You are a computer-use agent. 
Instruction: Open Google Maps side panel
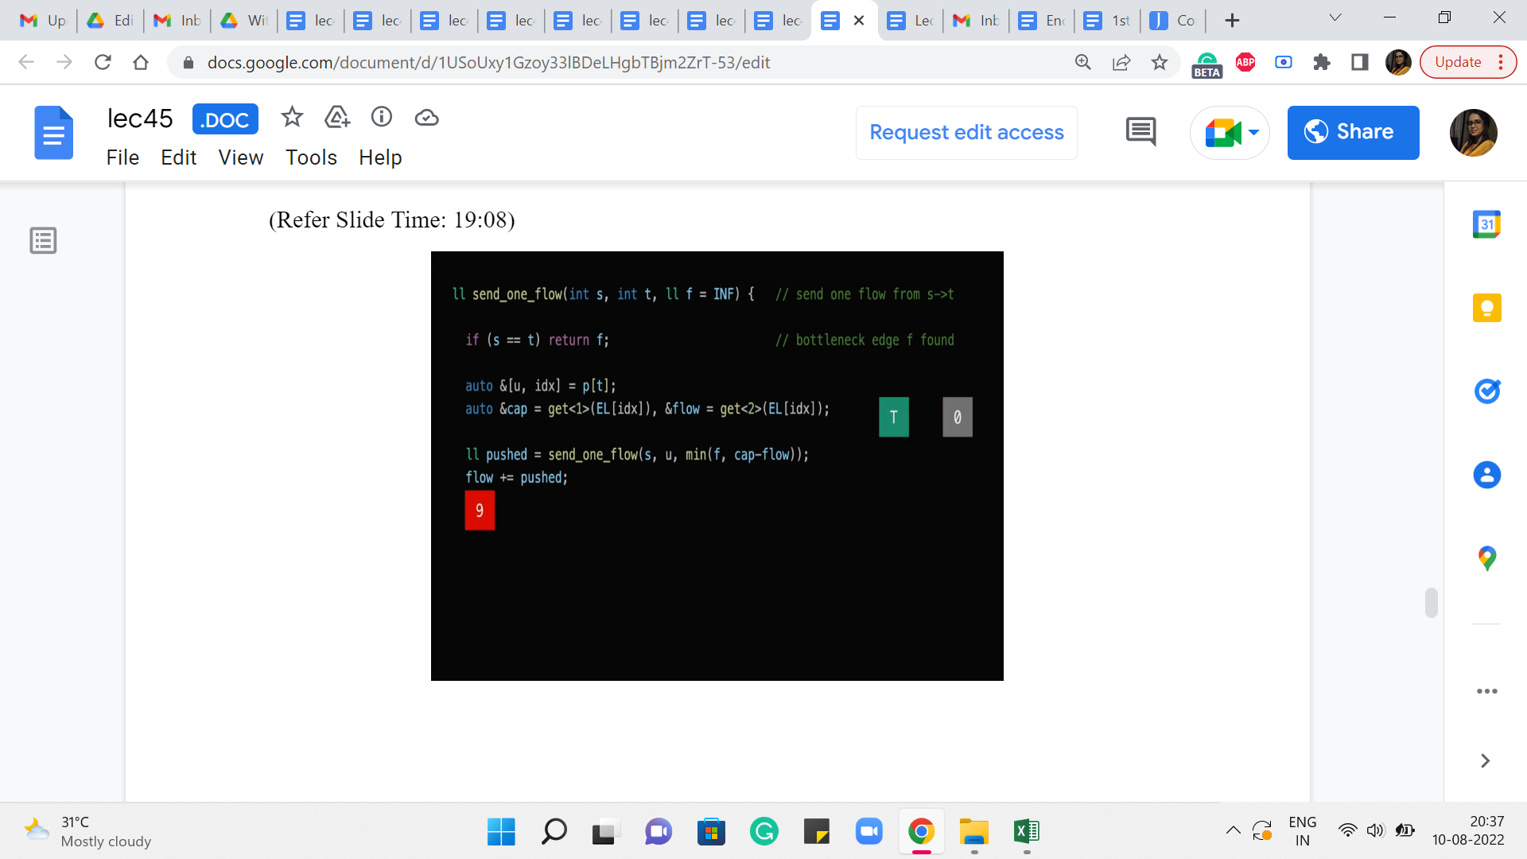[x=1486, y=558]
